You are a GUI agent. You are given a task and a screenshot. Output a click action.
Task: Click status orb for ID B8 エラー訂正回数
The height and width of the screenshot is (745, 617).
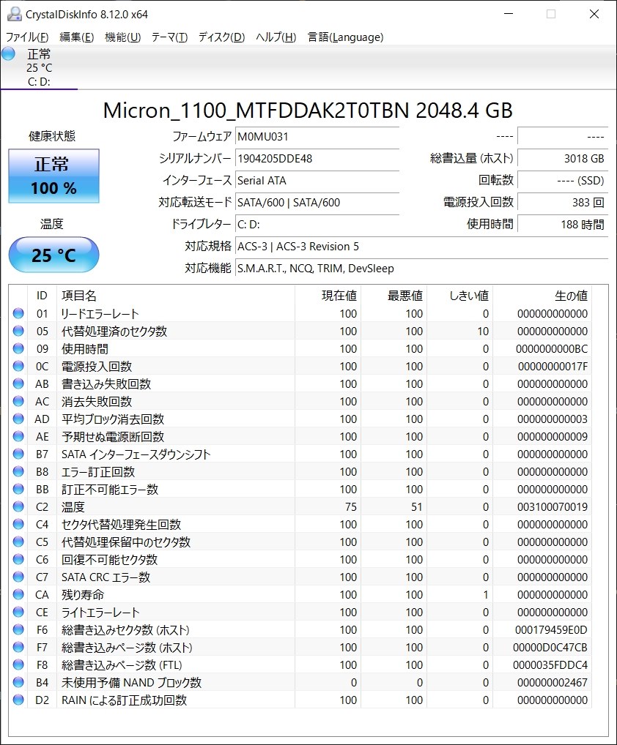click(x=18, y=472)
